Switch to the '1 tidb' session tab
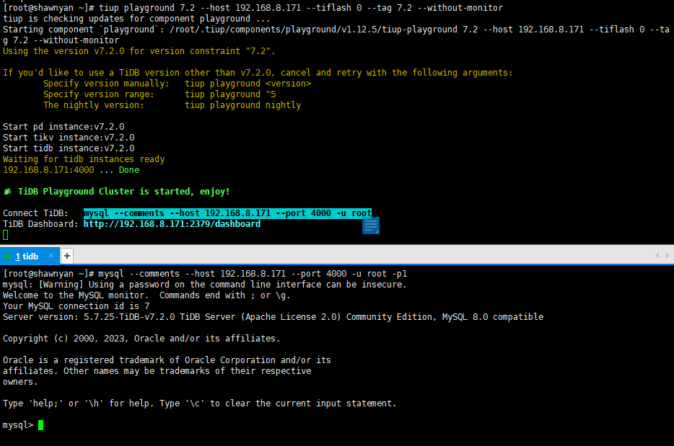The width and height of the screenshot is (674, 446). (x=27, y=257)
